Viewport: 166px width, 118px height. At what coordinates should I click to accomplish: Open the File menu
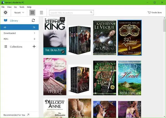tap(3, 7)
